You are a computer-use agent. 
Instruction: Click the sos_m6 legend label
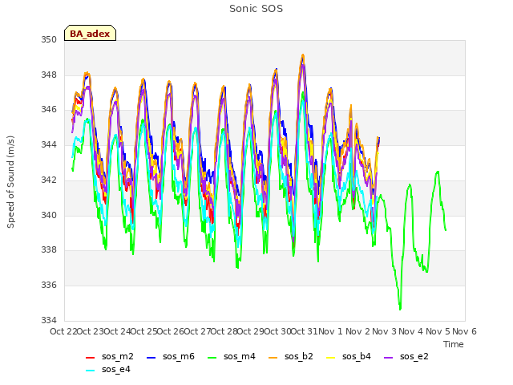click(179, 356)
